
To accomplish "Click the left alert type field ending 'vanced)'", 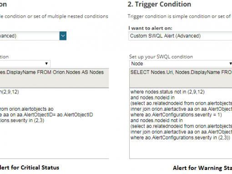I will click(x=30, y=36).
